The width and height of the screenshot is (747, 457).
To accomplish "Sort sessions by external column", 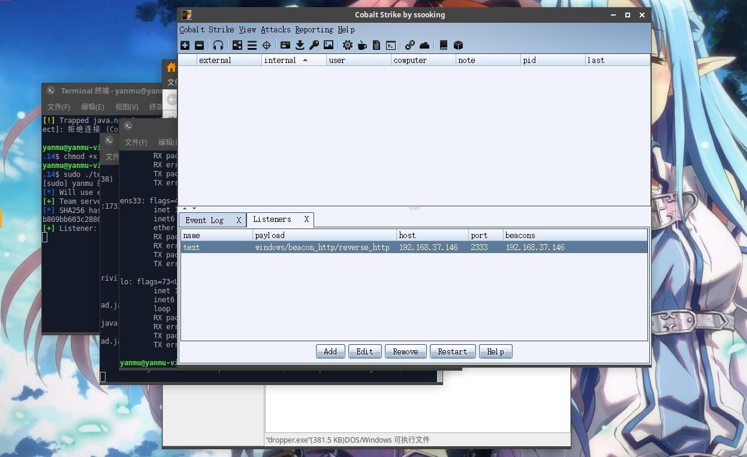I will (229, 60).
